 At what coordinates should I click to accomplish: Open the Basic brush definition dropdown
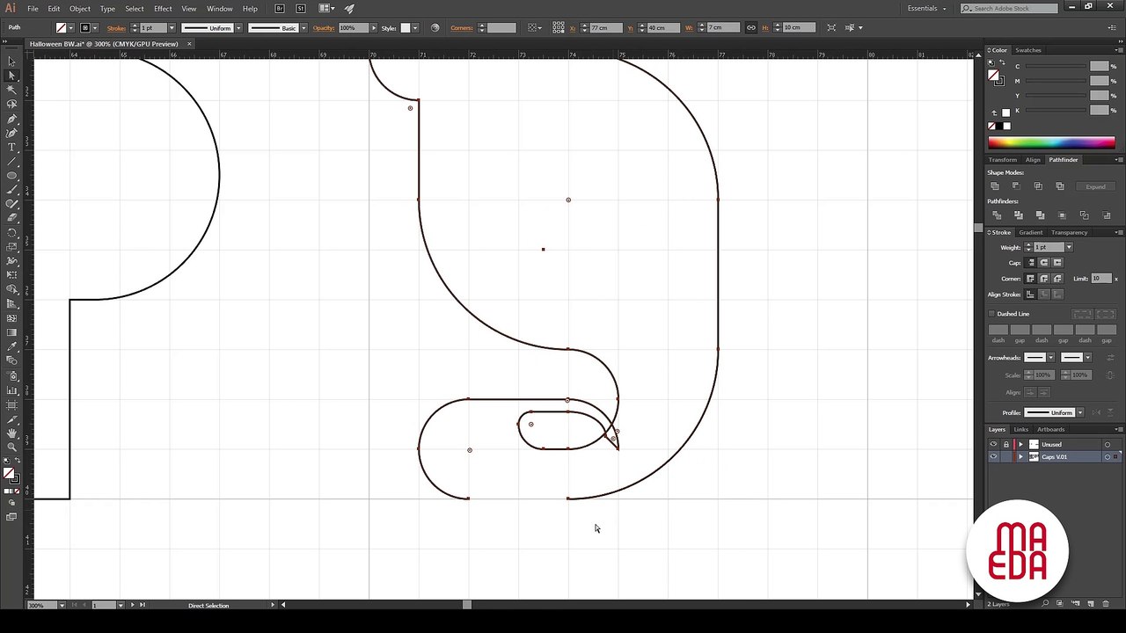[x=303, y=27]
